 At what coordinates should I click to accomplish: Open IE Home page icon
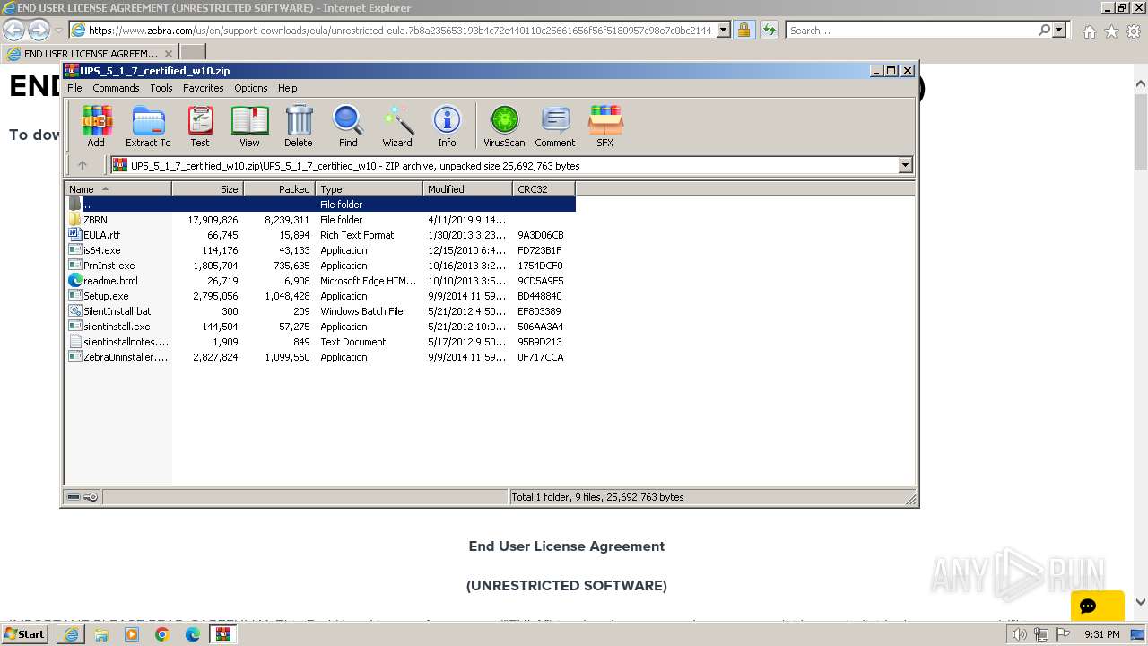(x=1089, y=31)
